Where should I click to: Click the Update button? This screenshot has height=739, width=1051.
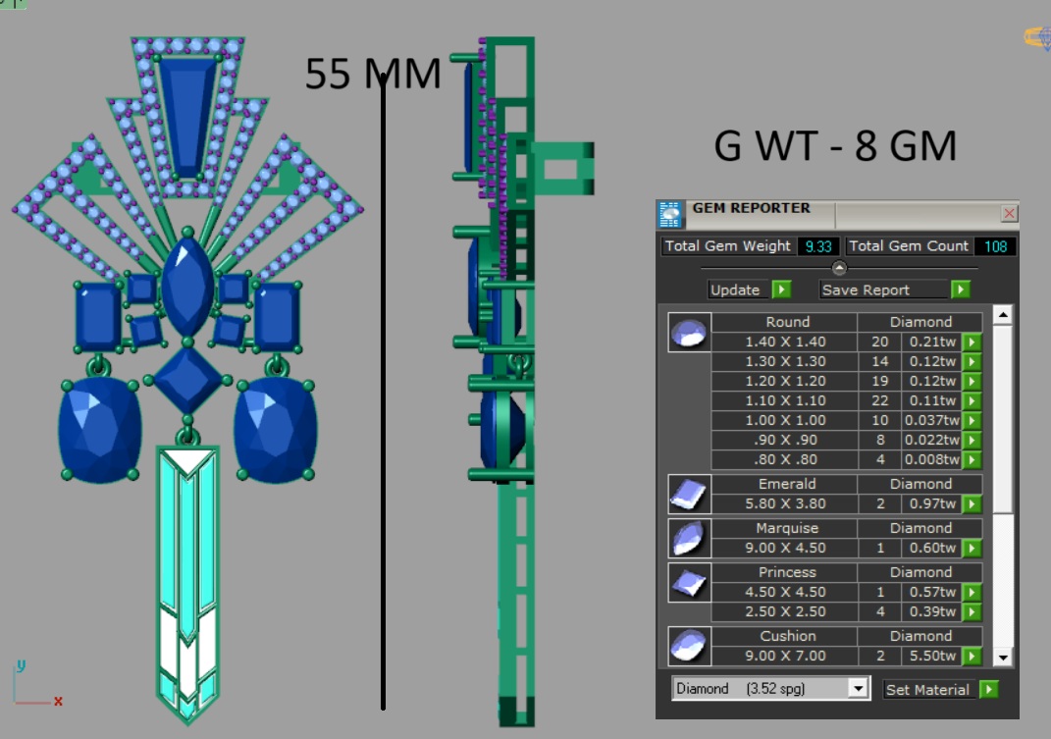pos(736,290)
